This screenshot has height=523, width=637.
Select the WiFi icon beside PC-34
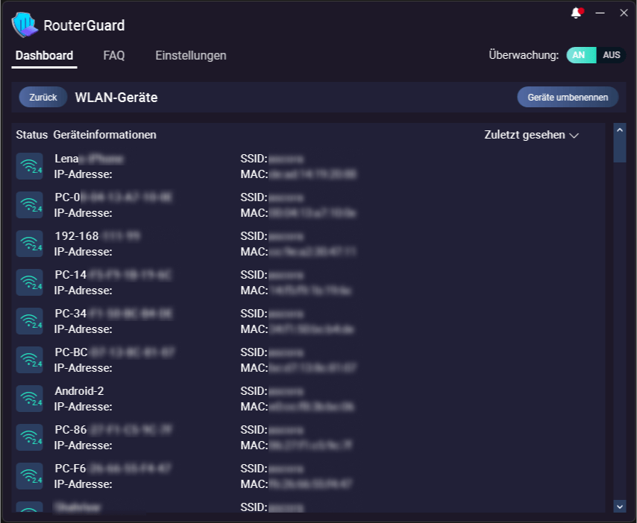pyautogui.click(x=29, y=320)
